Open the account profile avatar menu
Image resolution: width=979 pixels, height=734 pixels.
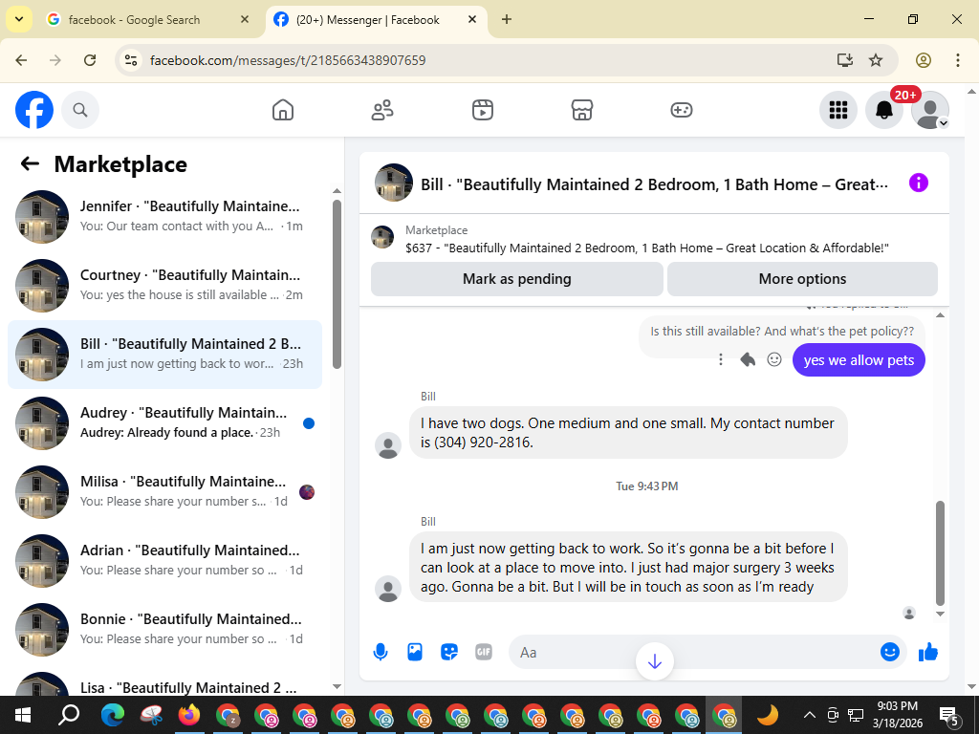(x=929, y=111)
